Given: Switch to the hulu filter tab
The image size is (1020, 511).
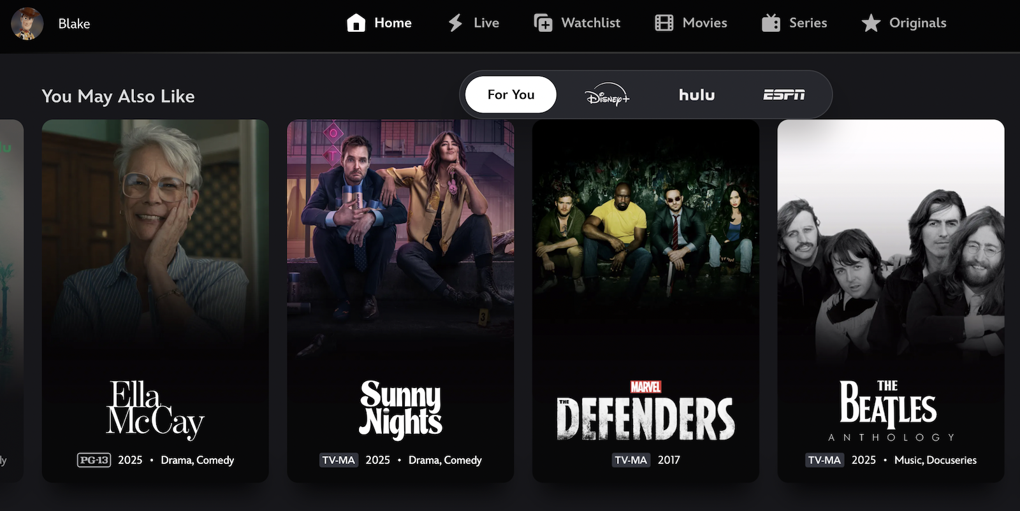Looking at the screenshot, I should (x=697, y=95).
